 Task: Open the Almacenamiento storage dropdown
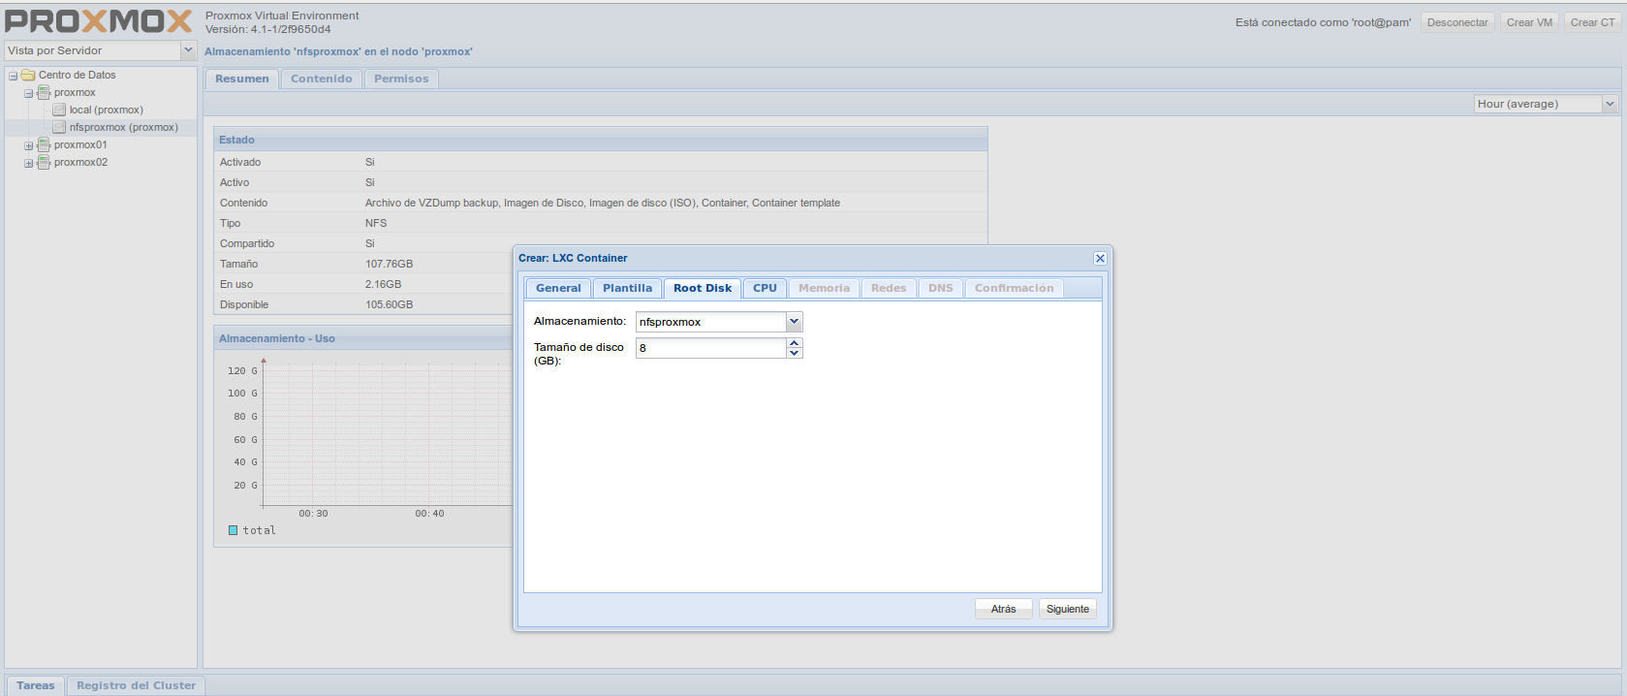pyautogui.click(x=794, y=322)
